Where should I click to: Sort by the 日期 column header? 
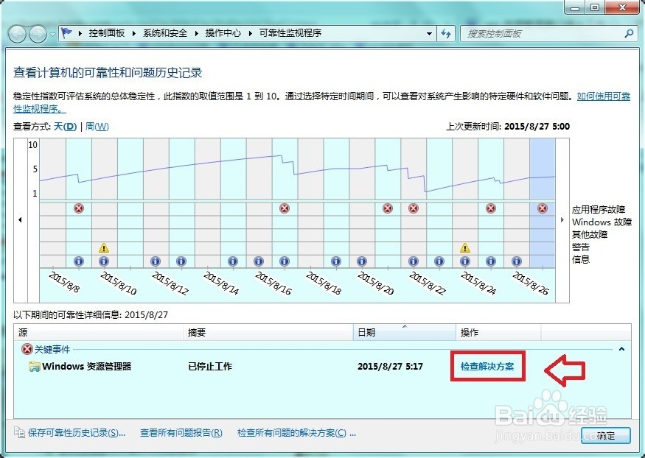(405, 332)
